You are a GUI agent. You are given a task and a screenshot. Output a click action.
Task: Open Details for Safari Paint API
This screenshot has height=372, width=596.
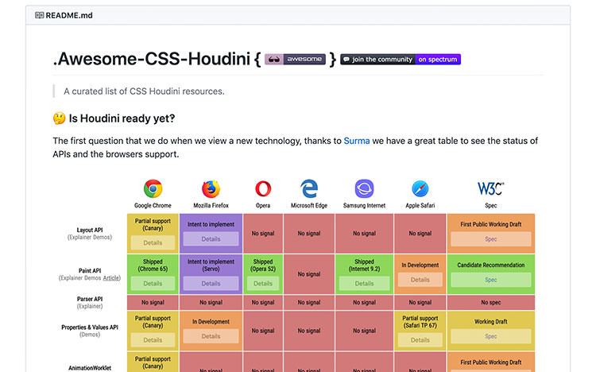[x=420, y=280]
